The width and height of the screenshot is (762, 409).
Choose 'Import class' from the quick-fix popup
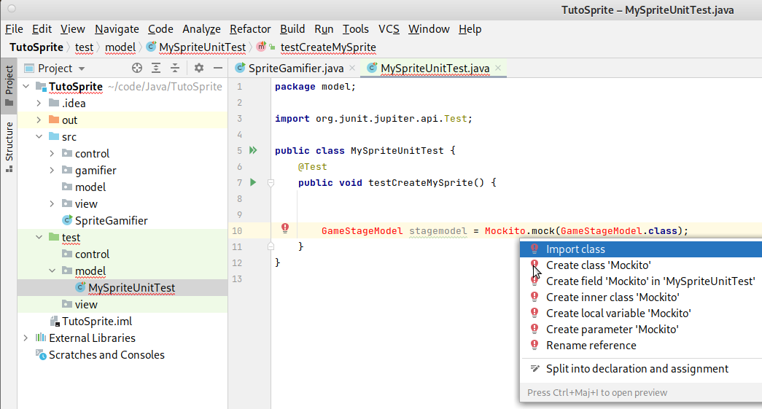coord(575,249)
